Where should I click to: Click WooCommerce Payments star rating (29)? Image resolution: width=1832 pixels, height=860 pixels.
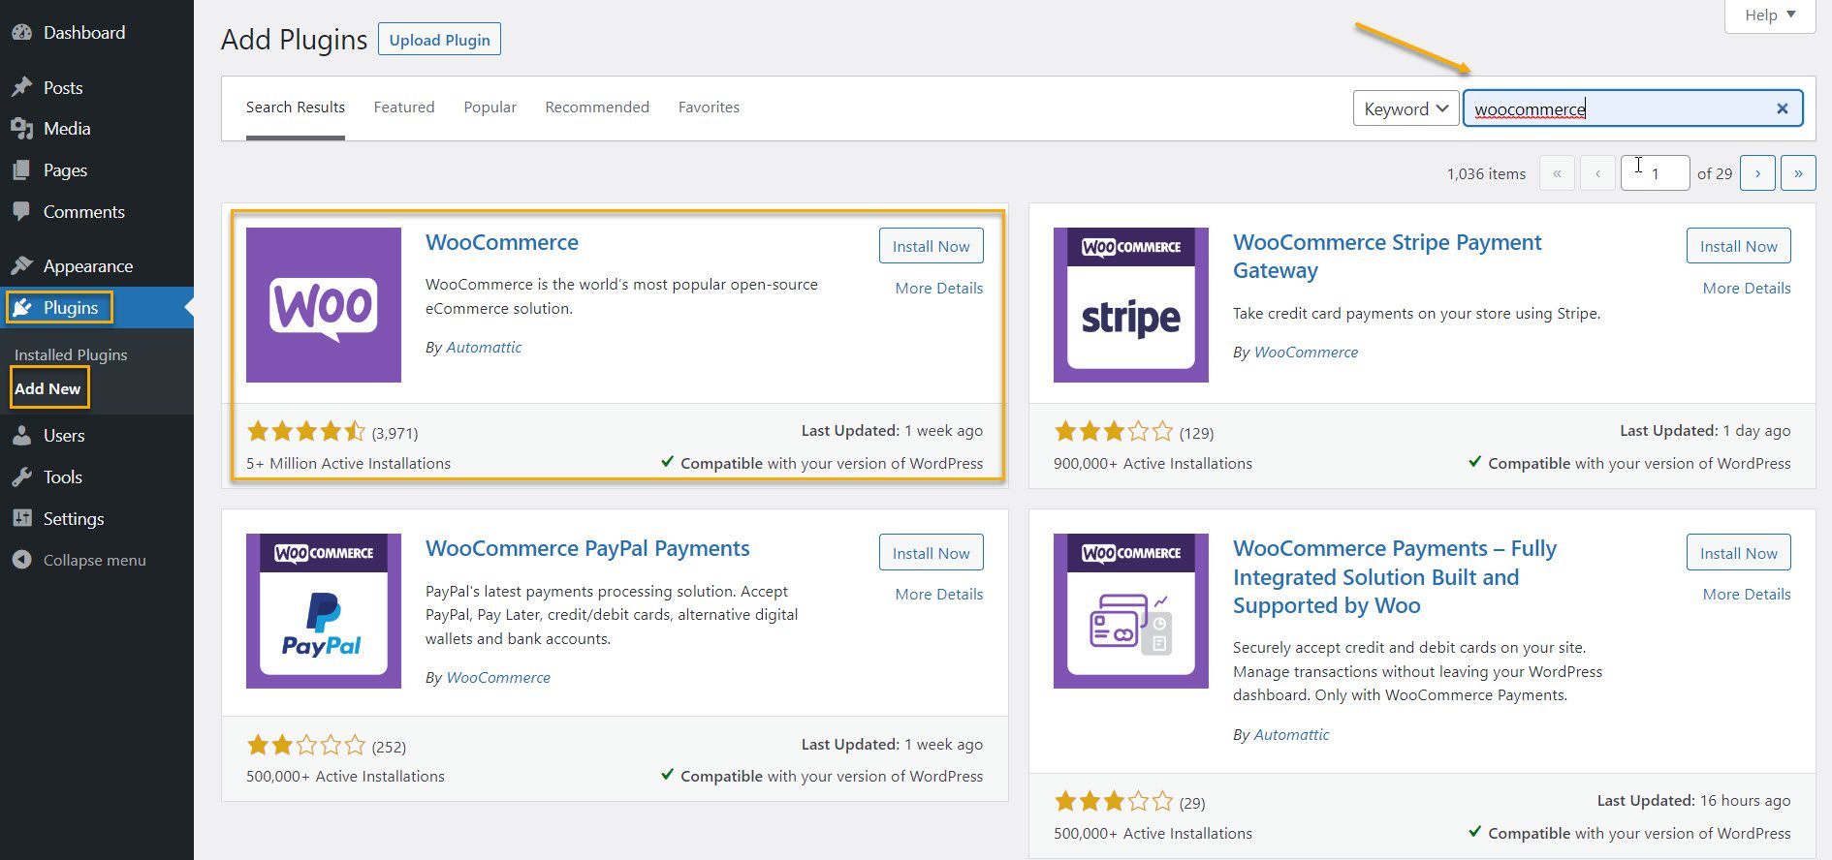tap(1114, 802)
